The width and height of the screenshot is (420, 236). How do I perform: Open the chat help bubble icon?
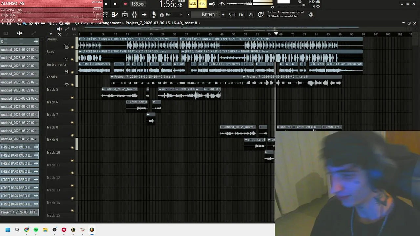[261, 14]
